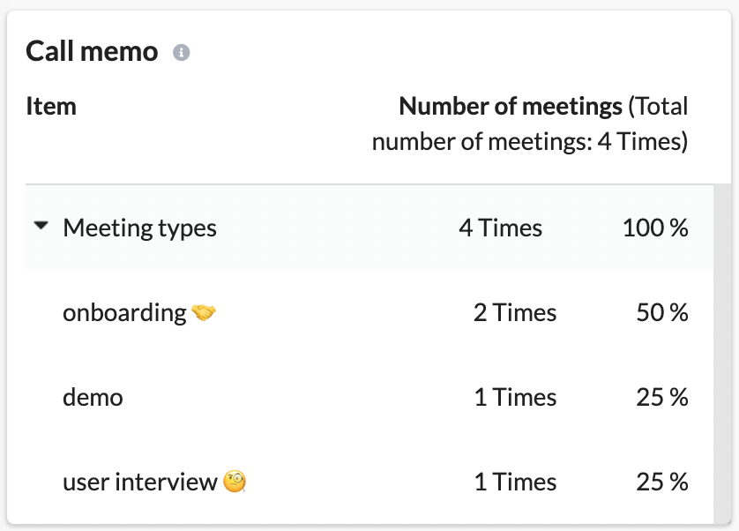Screen dimensions: 739x531
Task: Click the 25 % value for demo
Action: [662, 397]
